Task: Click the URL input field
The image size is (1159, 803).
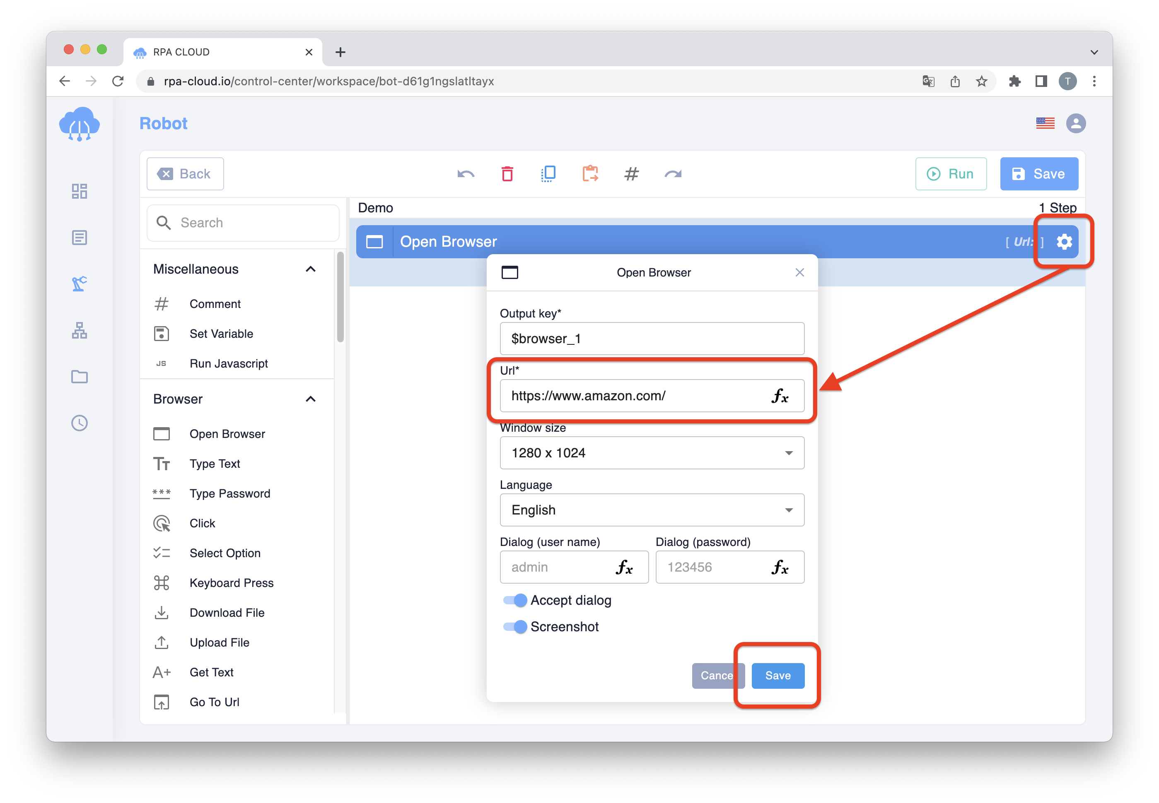Action: (649, 396)
